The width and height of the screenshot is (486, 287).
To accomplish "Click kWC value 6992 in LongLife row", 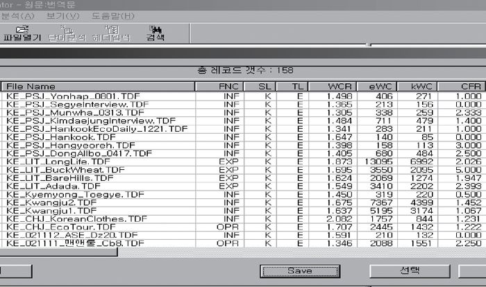I will pos(421,162).
